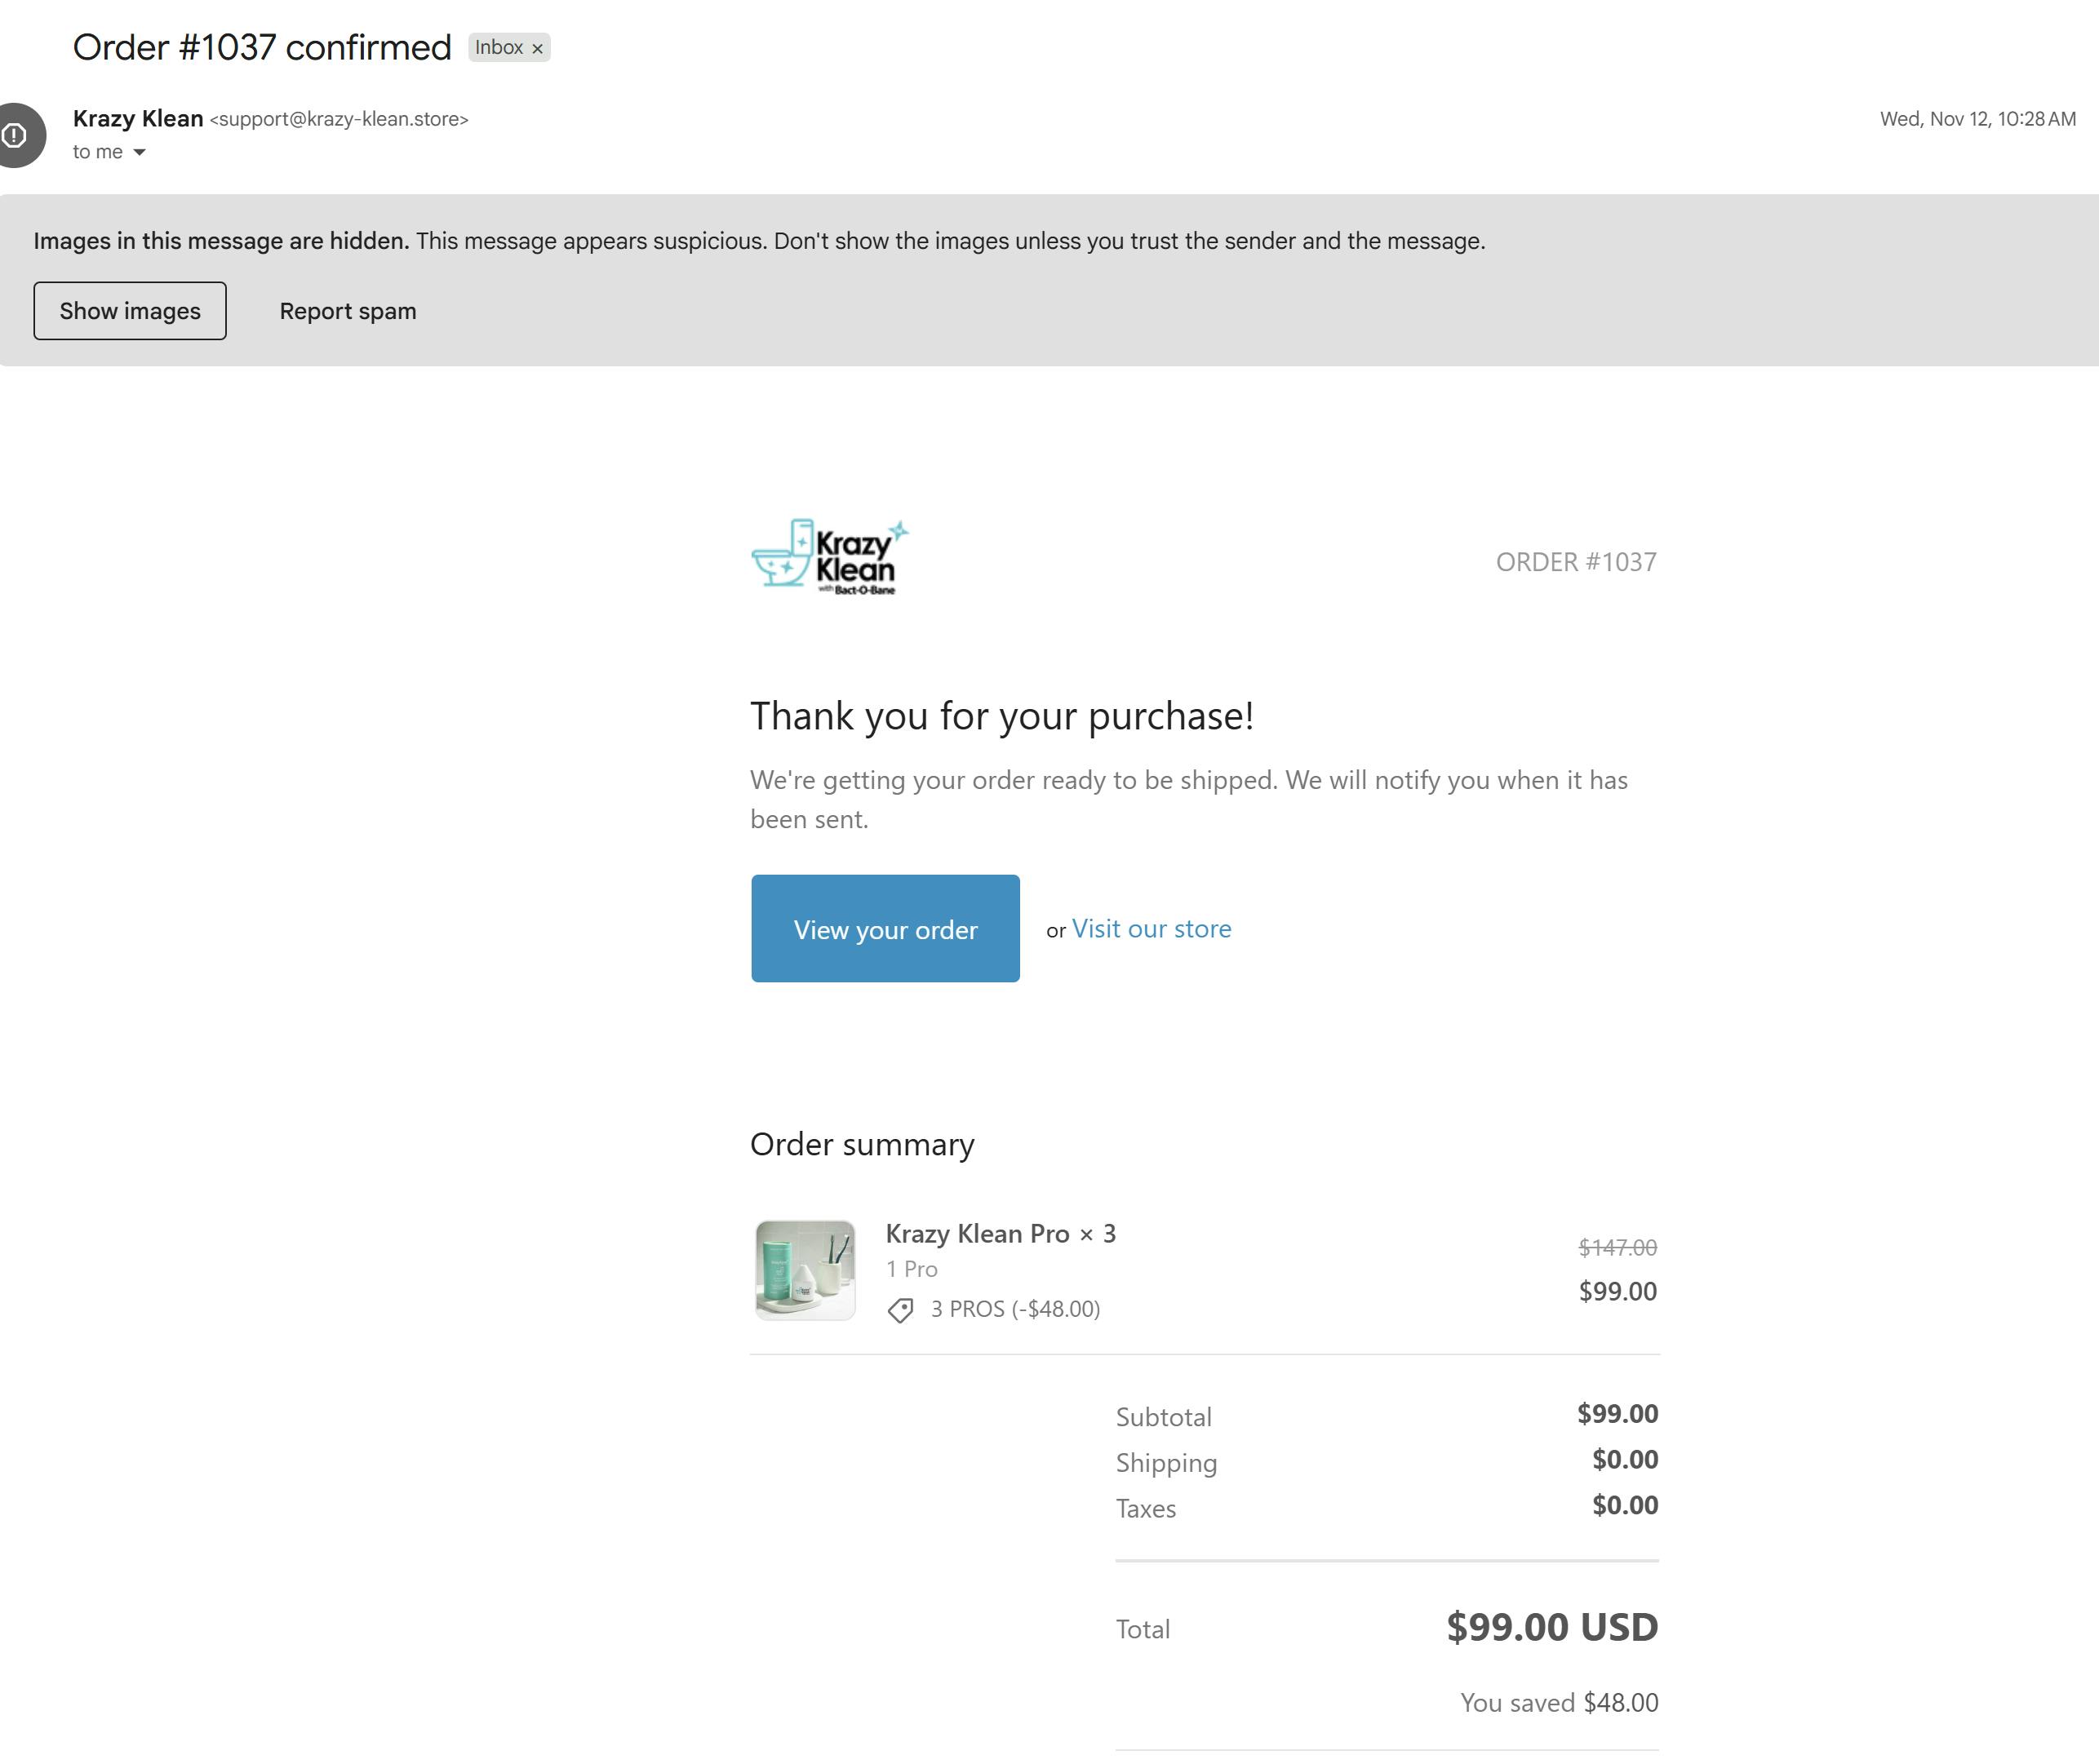
Task: Open the View your order button
Action: coord(885,928)
